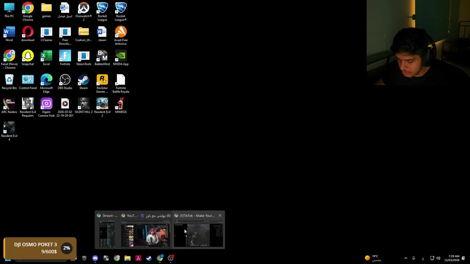Select the OBS Studio desktop icon

pyautogui.click(x=65, y=82)
